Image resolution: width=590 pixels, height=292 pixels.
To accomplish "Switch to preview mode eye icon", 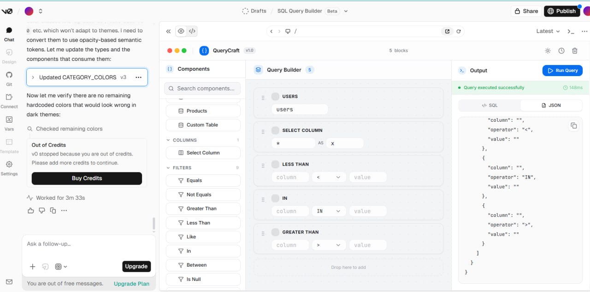I will tap(181, 31).
